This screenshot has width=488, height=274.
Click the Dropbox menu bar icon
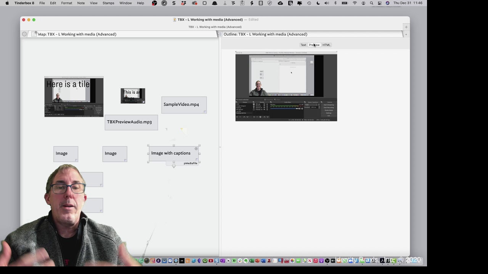[x=184, y=3]
